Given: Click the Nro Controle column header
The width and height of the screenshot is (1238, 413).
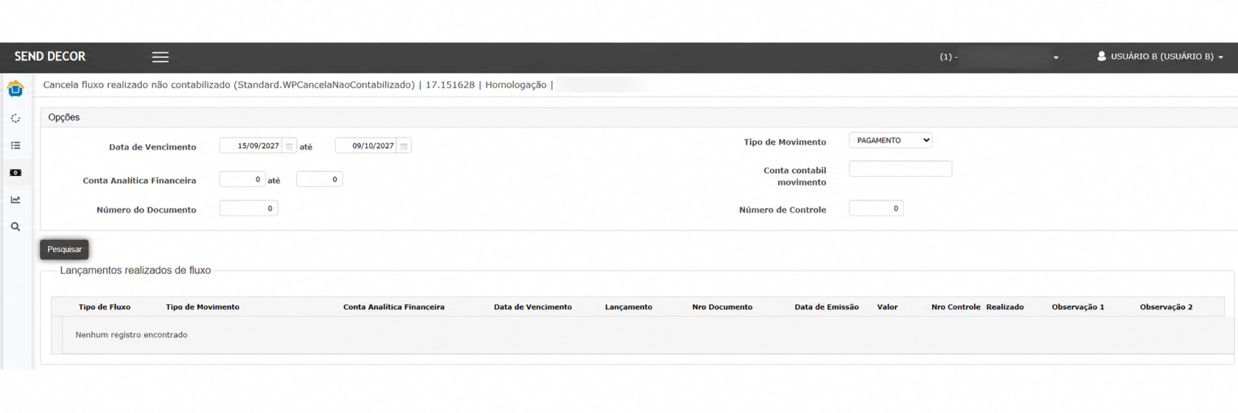Looking at the screenshot, I should point(956,307).
